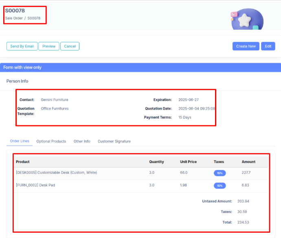Open the Optional Products tab
Image resolution: width=281 pixels, height=238 pixels.
coord(51,141)
